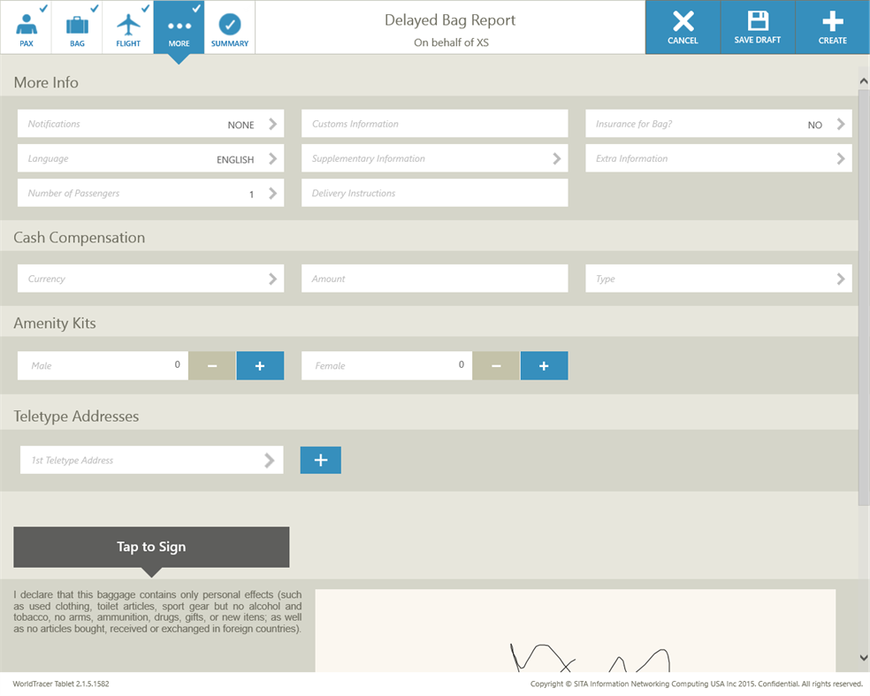This screenshot has width=870, height=696.
Task: Increase Male amenity kit count
Action: coord(260,366)
